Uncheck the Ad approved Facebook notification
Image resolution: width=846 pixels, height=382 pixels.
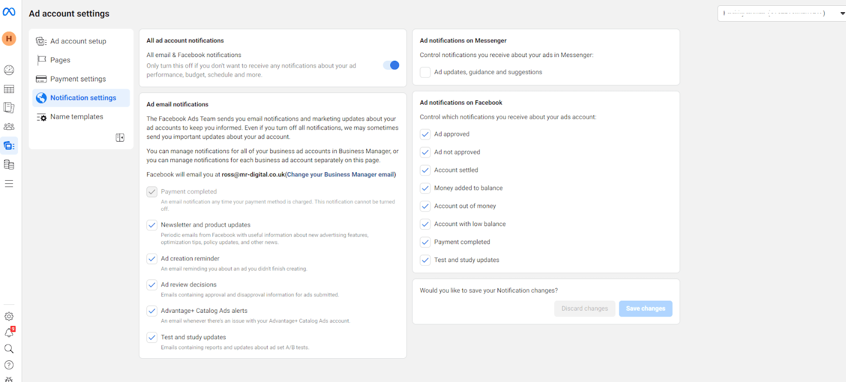425,134
